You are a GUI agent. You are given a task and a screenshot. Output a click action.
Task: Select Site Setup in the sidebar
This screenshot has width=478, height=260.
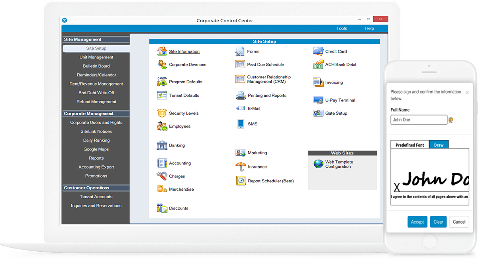pyautogui.click(x=96, y=48)
